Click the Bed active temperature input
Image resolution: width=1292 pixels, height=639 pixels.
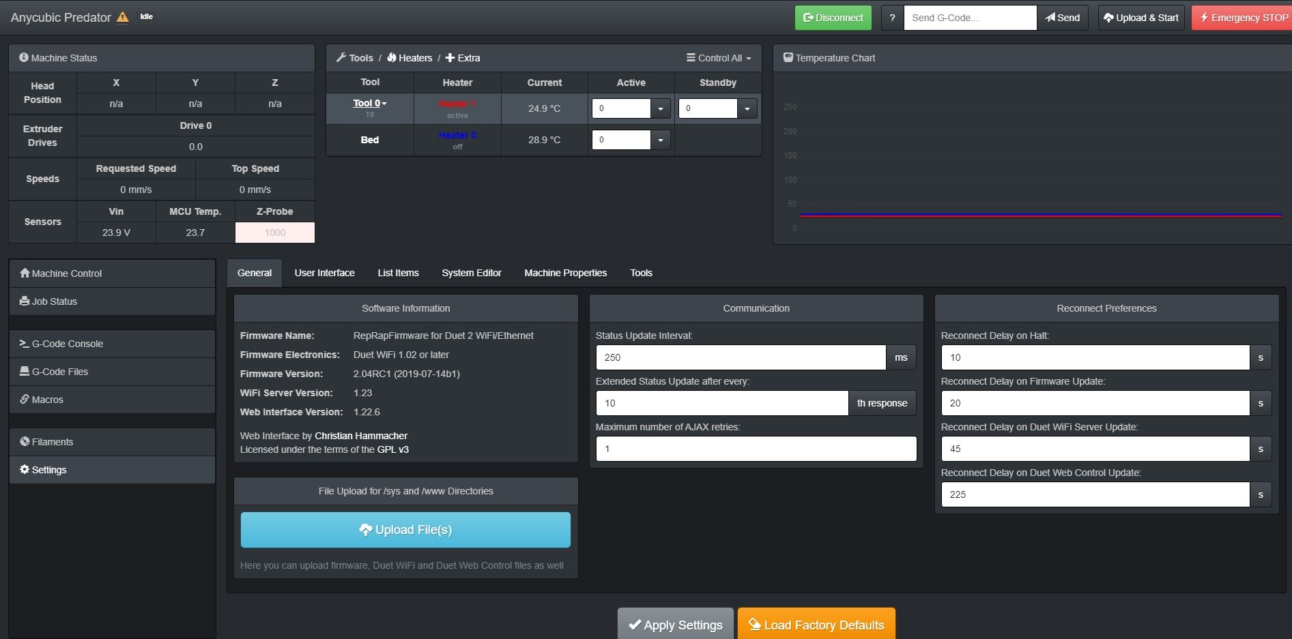621,140
